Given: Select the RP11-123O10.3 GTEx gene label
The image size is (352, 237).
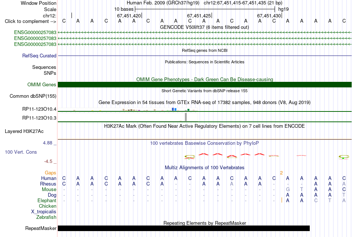Looking at the screenshot, I should tap(39, 118).
